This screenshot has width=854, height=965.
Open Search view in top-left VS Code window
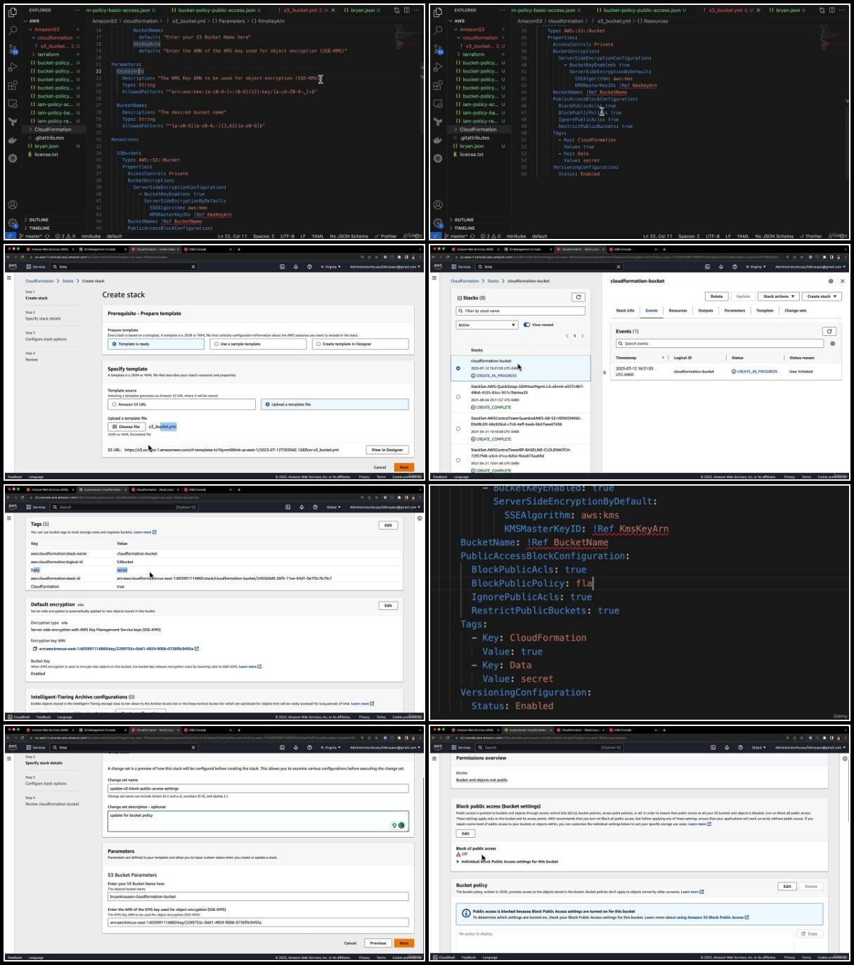[x=13, y=30]
